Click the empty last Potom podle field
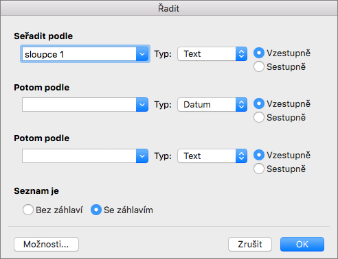The image size is (338, 259). click(79, 156)
